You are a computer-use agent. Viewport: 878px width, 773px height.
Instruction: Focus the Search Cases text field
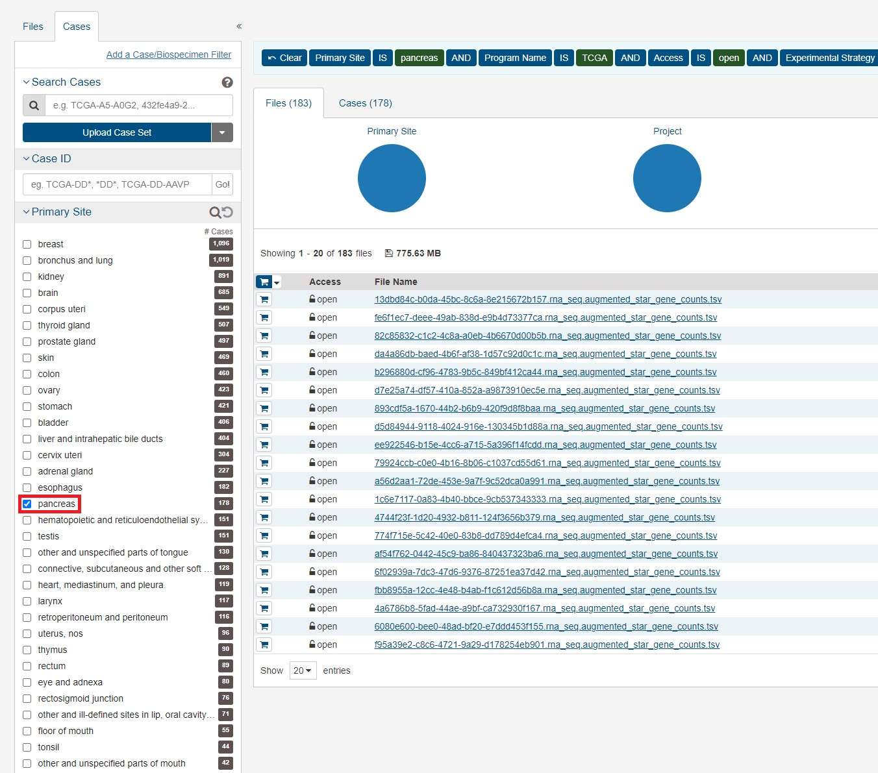click(x=139, y=105)
